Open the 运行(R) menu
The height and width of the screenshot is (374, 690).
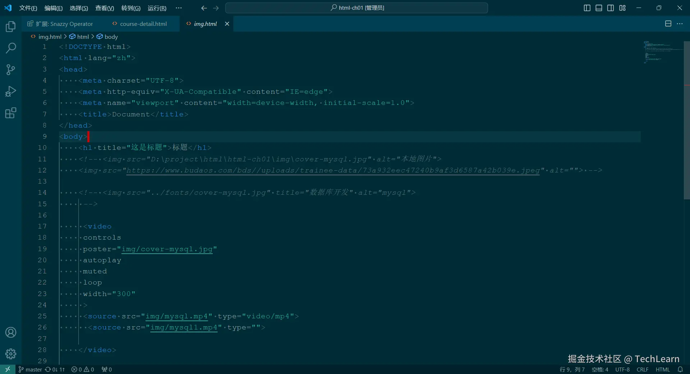[157, 8]
